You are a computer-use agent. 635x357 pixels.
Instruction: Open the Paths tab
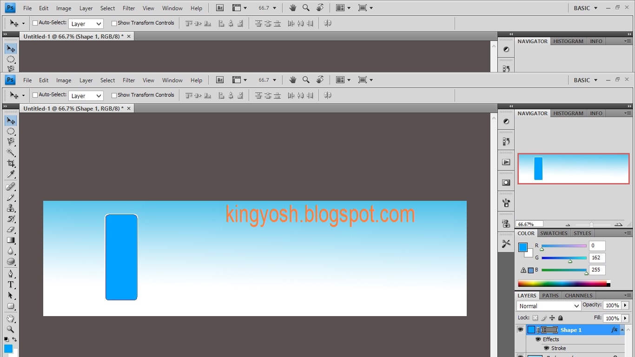pyautogui.click(x=550, y=296)
